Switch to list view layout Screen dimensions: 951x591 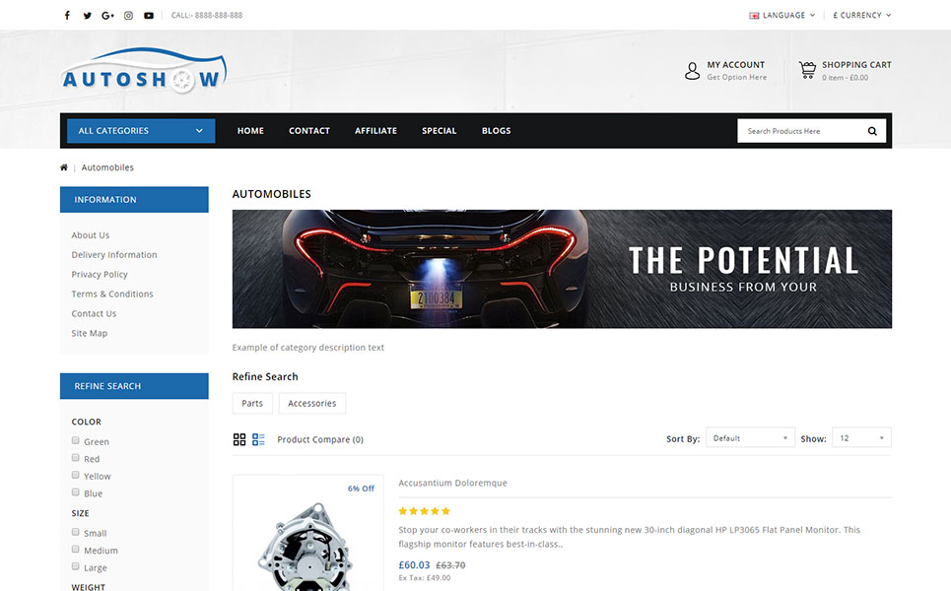258,439
